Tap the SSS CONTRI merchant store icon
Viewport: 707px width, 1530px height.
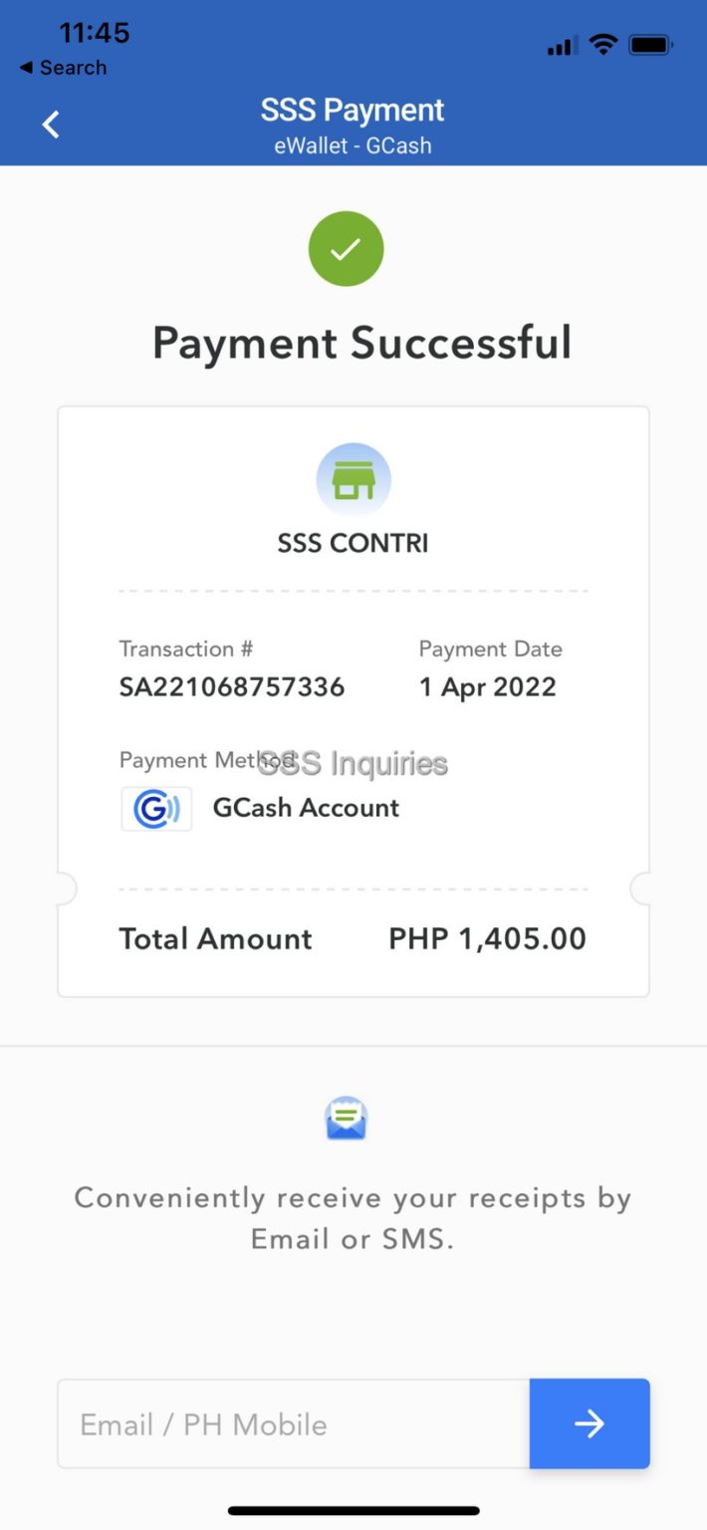[353, 479]
